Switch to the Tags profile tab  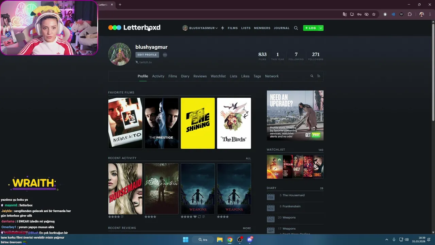tap(257, 76)
